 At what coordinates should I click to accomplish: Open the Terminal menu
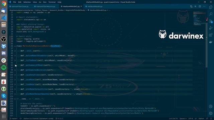[52, 2]
